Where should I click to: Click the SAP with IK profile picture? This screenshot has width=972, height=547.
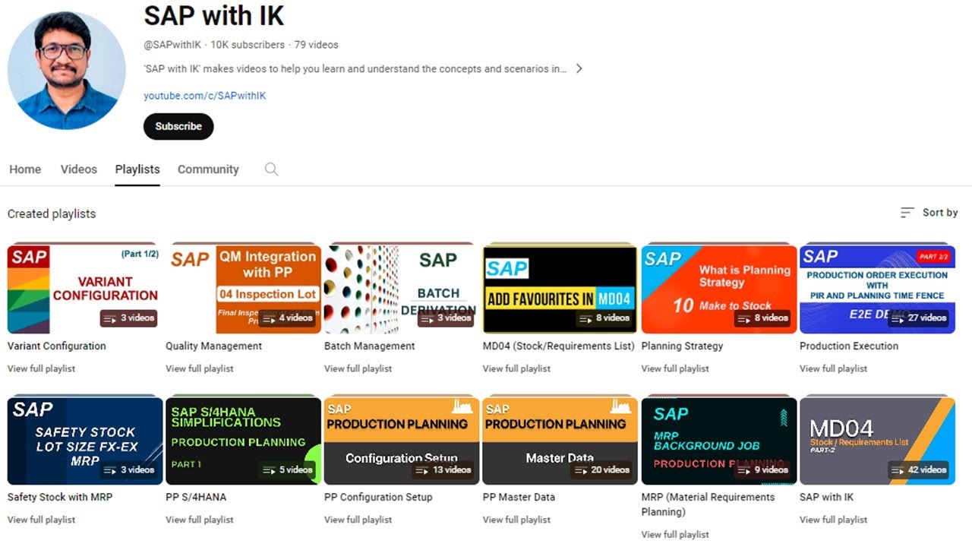67,70
